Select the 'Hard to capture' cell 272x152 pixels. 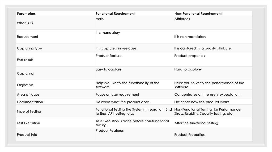tap(188, 69)
